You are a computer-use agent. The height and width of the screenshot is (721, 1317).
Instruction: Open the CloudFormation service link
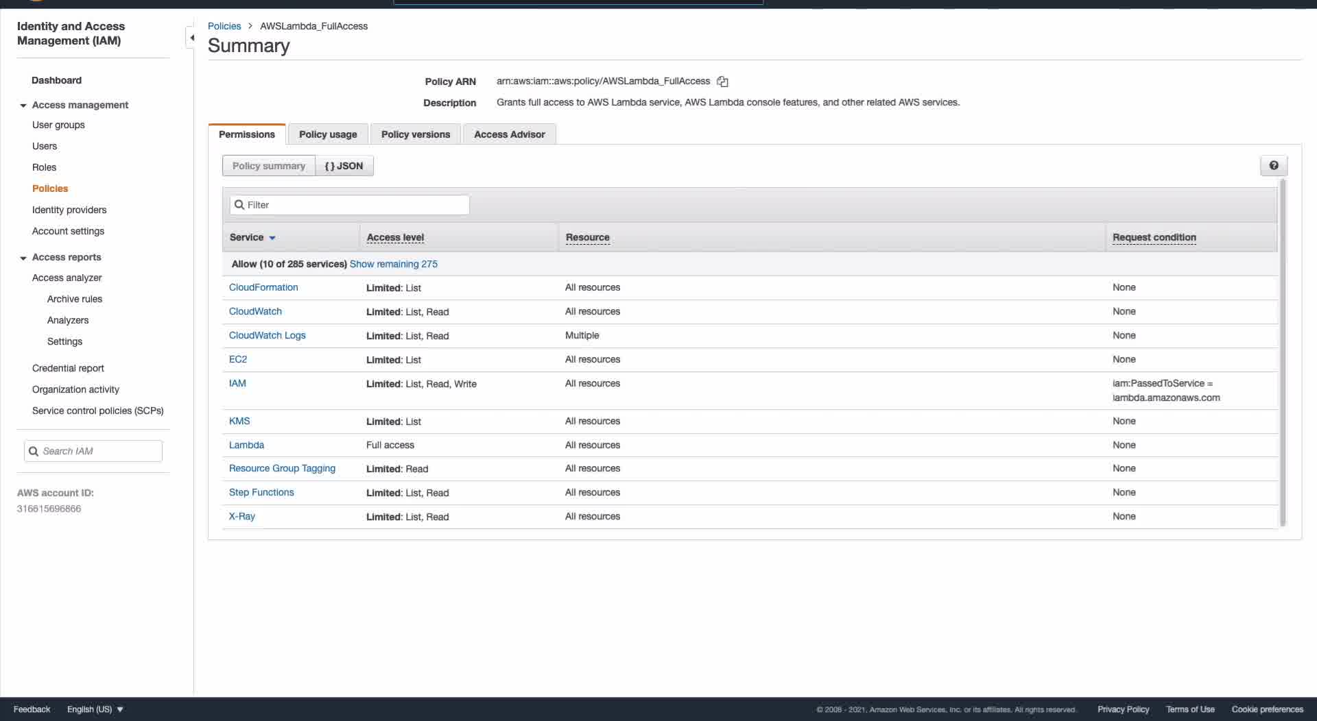(x=263, y=287)
